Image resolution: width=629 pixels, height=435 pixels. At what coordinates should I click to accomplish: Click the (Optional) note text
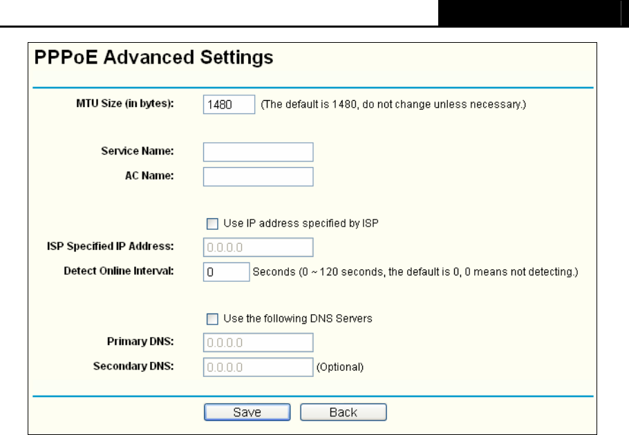coord(340,367)
